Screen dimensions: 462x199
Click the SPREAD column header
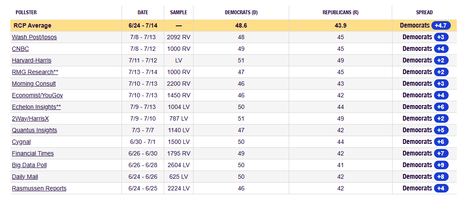(x=424, y=12)
